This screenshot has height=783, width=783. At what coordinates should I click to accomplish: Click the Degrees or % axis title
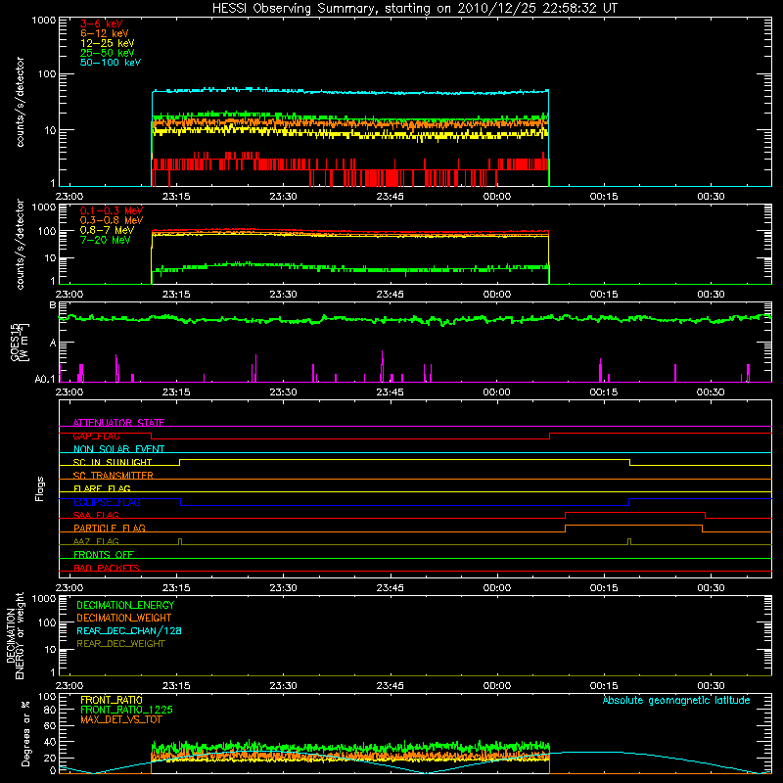coord(25,733)
